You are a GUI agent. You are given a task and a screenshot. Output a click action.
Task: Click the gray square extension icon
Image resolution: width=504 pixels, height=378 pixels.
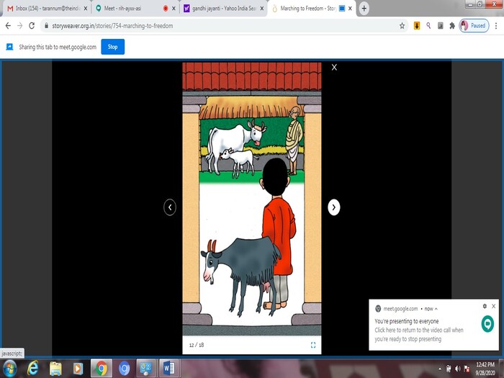pos(441,26)
